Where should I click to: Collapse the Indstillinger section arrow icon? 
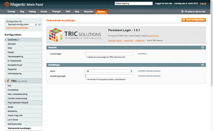click(x=203, y=65)
